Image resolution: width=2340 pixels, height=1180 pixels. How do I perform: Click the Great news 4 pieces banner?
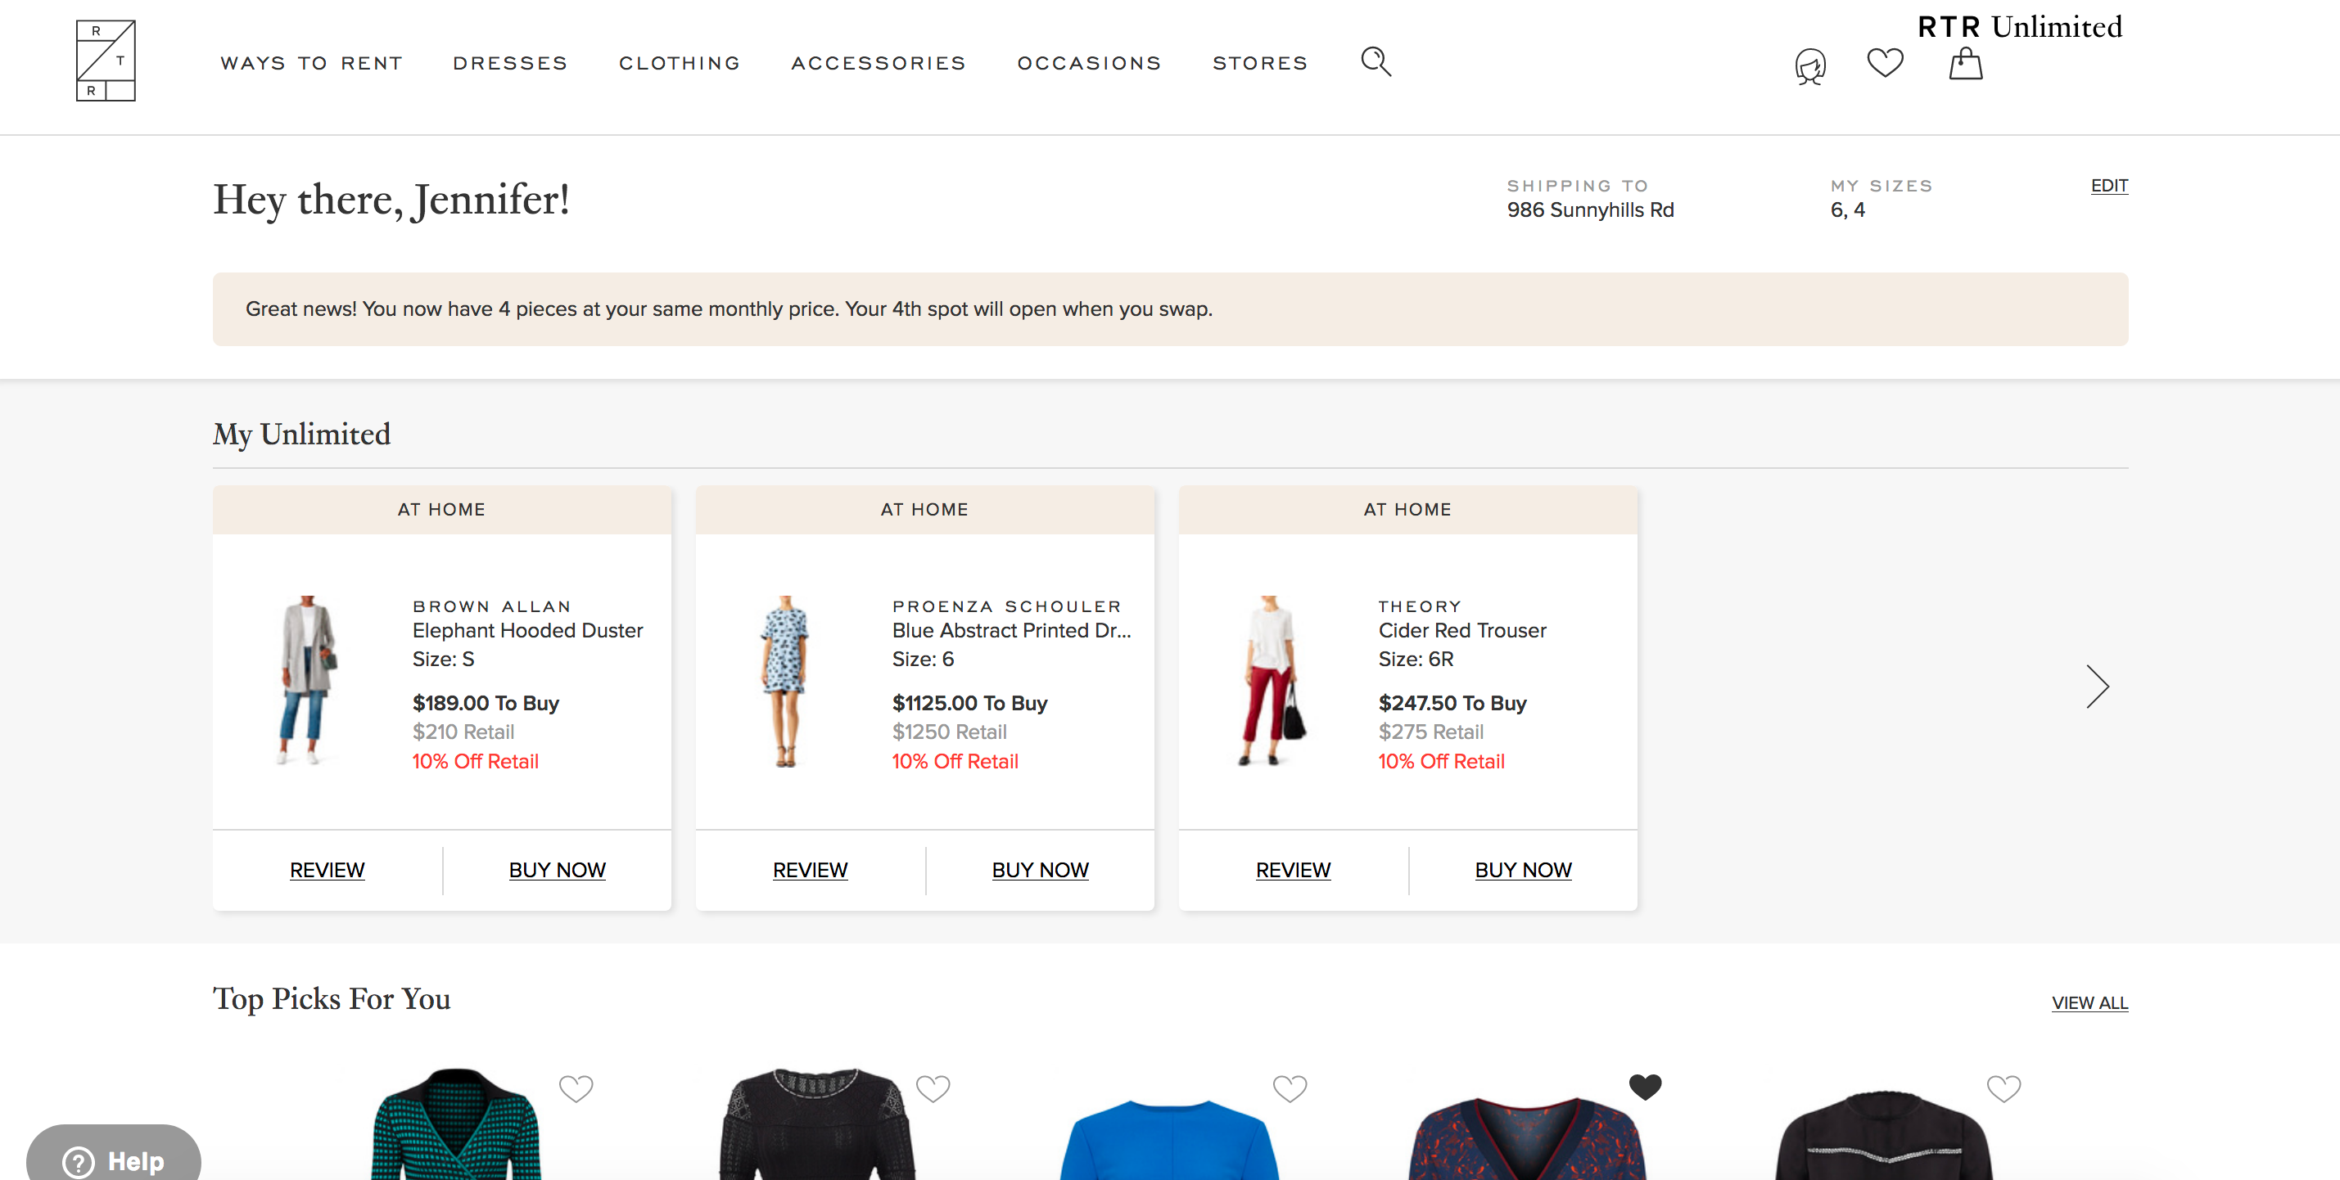tap(1170, 309)
